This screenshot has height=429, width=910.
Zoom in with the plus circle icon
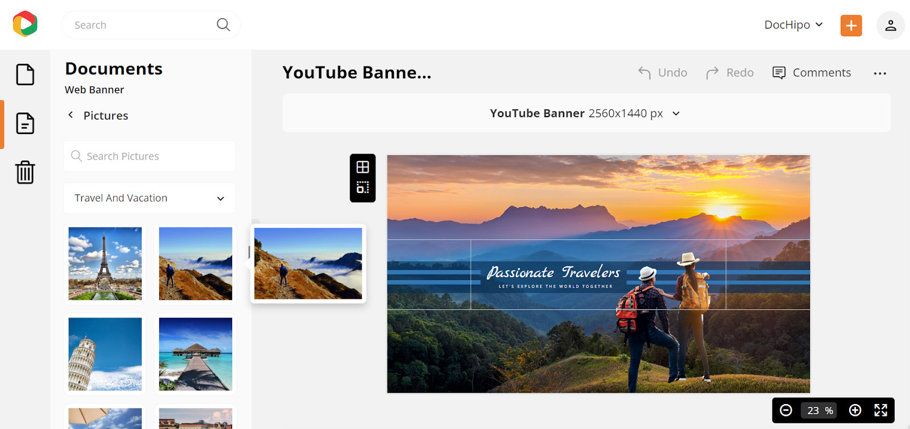[855, 410]
